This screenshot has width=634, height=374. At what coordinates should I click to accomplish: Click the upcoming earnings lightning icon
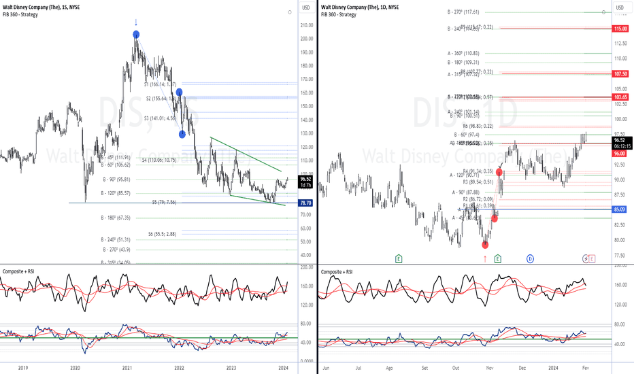click(585, 258)
